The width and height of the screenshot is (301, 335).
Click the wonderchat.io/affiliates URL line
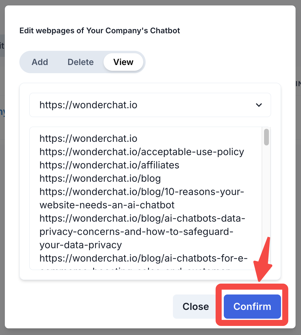109,165
